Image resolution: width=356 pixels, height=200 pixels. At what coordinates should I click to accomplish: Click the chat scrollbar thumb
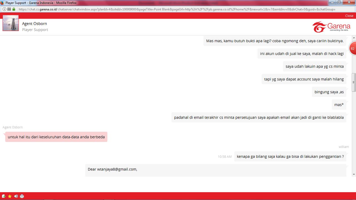tap(354, 82)
